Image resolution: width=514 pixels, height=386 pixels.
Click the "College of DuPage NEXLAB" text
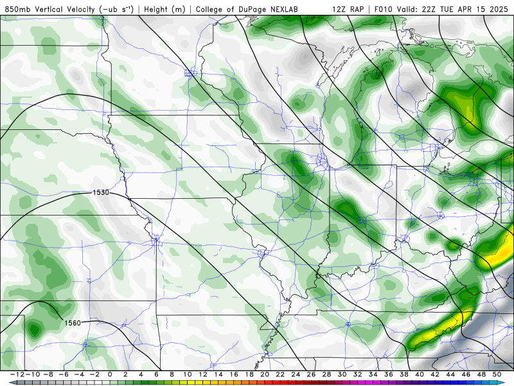[x=247, y=10]
